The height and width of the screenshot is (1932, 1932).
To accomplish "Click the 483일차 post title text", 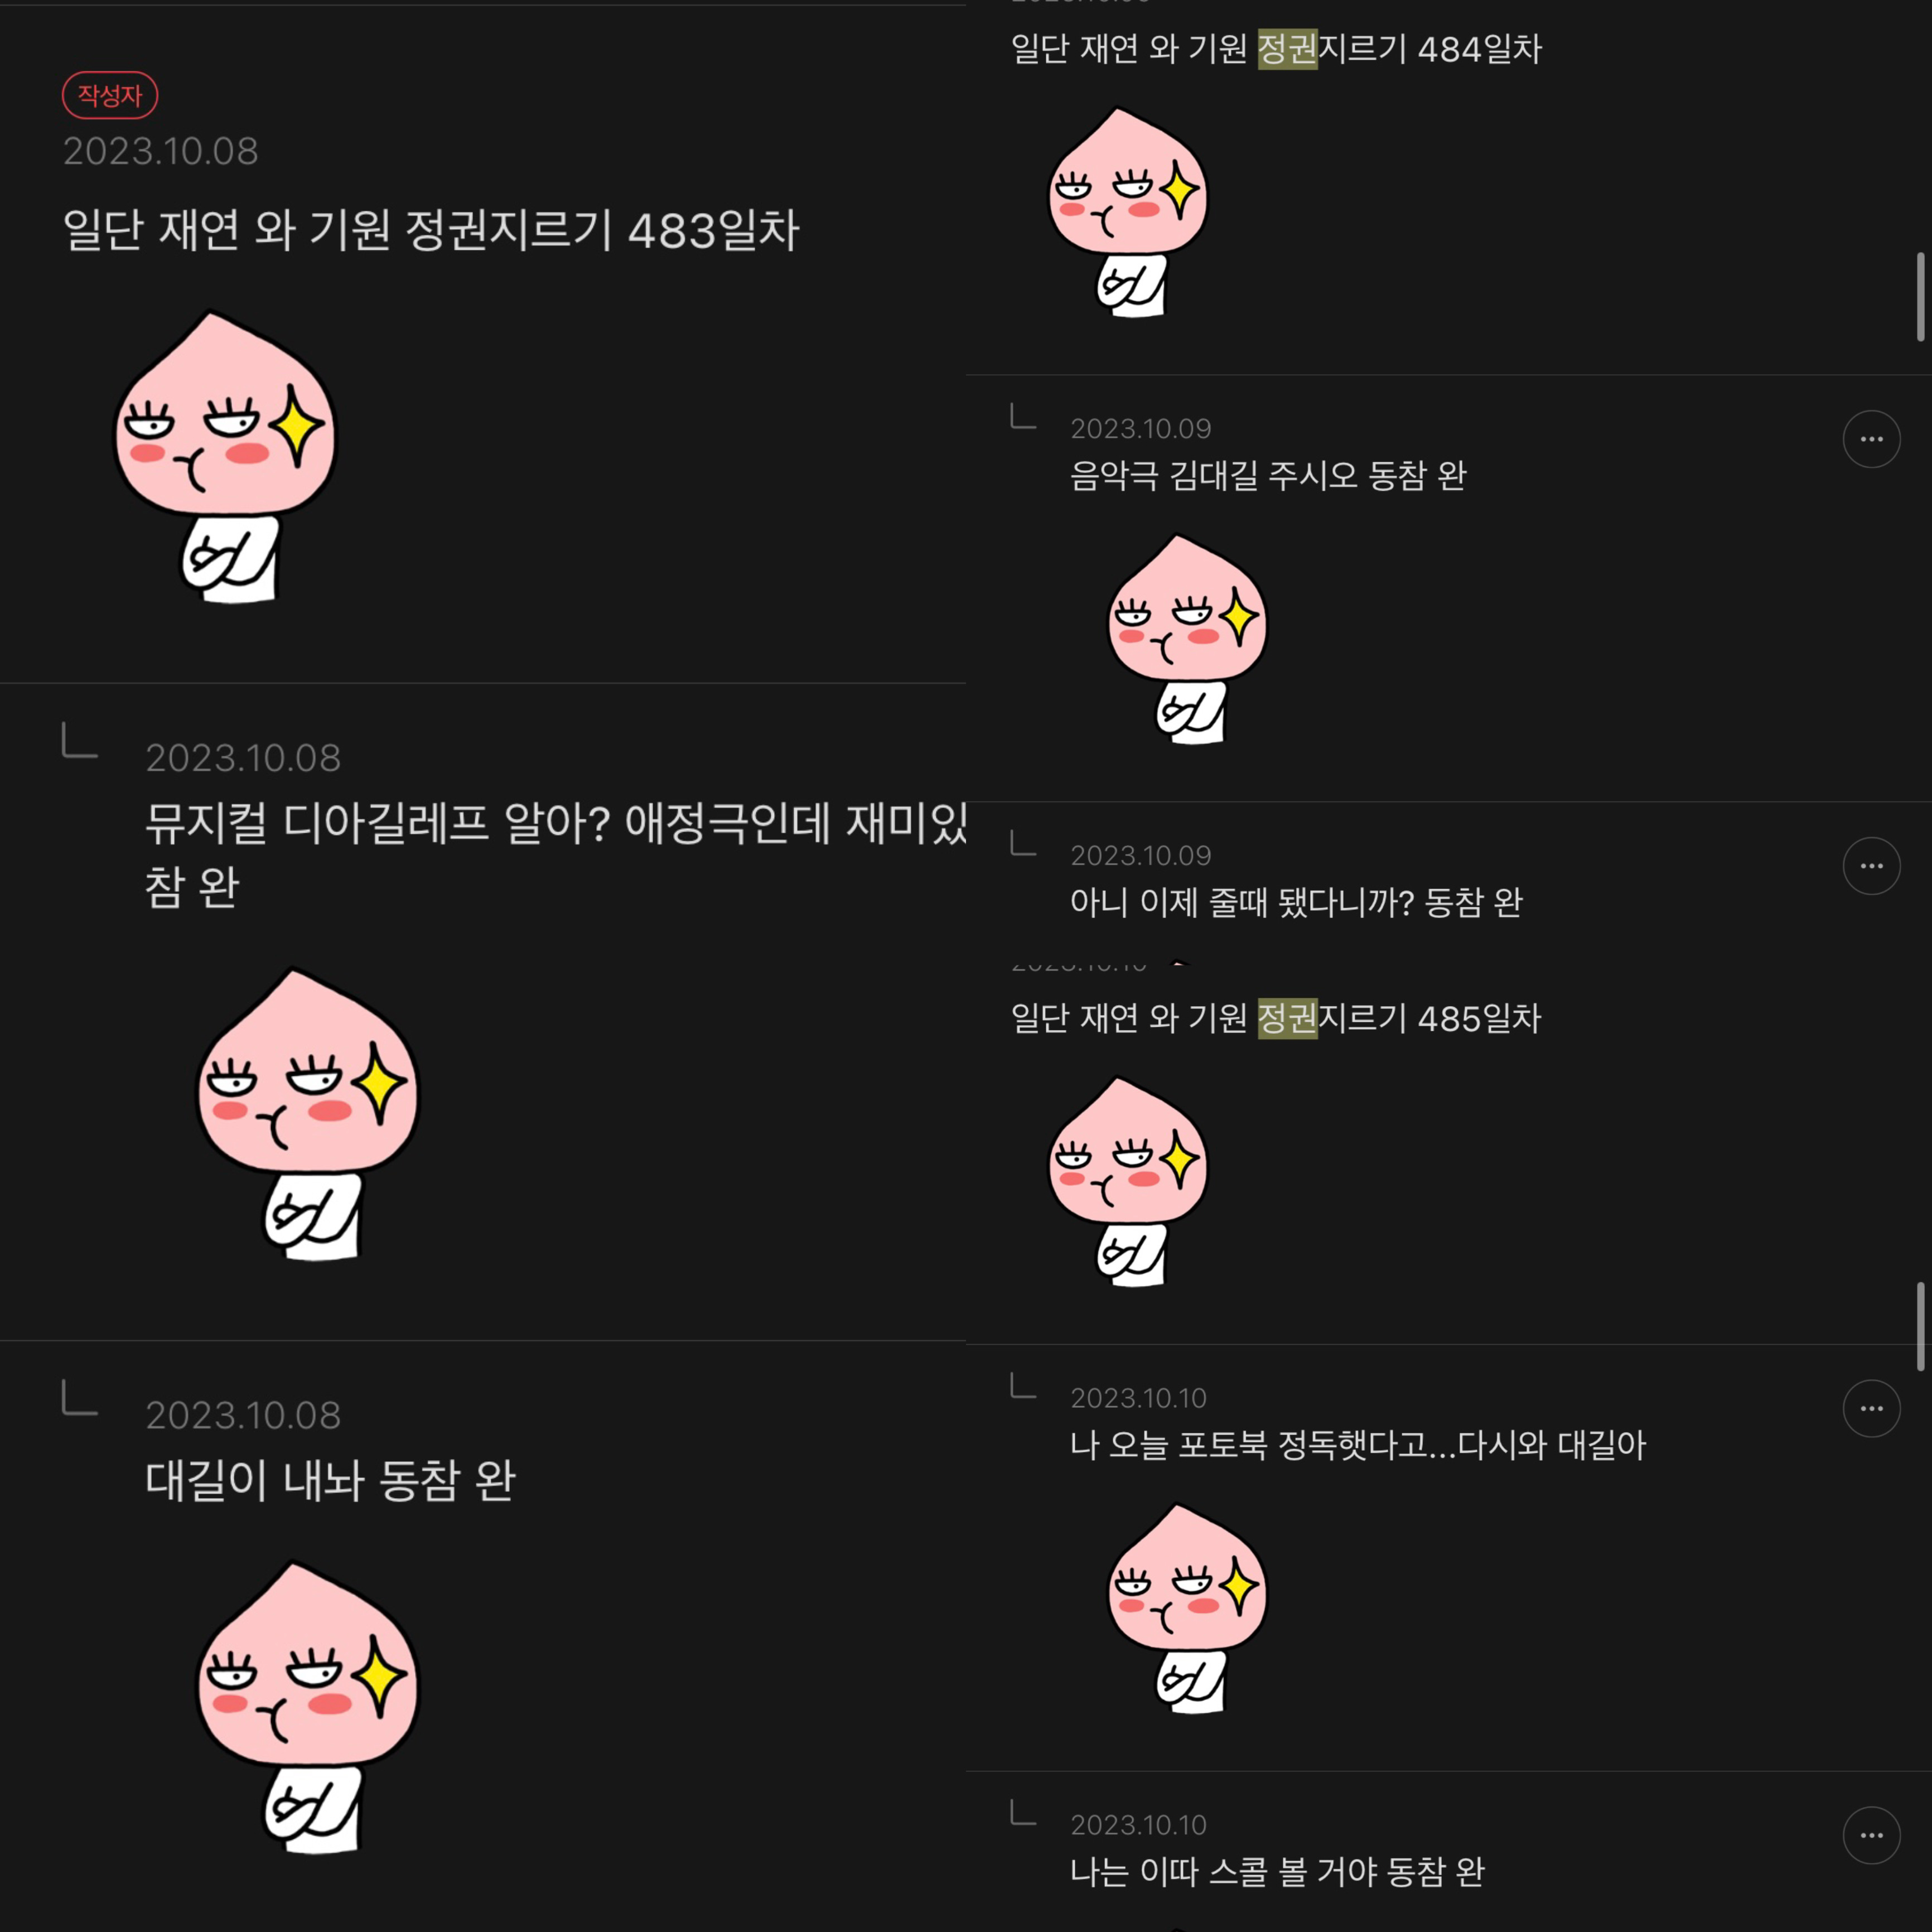I will click(431, 230).
